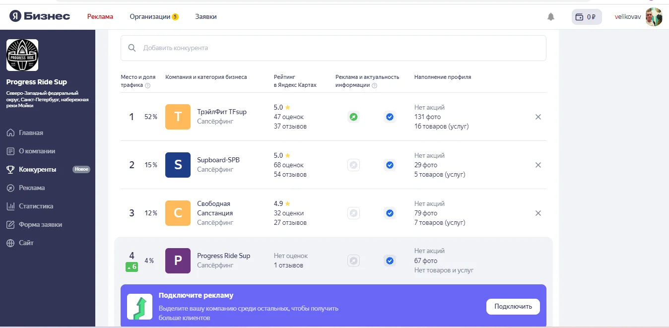Click the bar chart icon beside Статистика
This screenshot has height=328, width=669.
[x=10, y=206]
